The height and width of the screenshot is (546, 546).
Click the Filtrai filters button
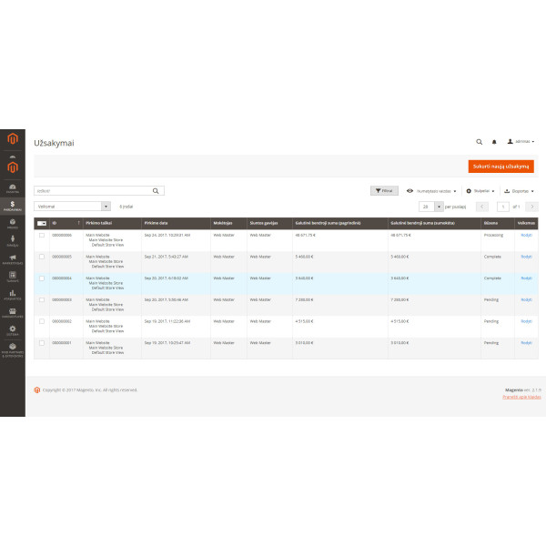[384, 191]
